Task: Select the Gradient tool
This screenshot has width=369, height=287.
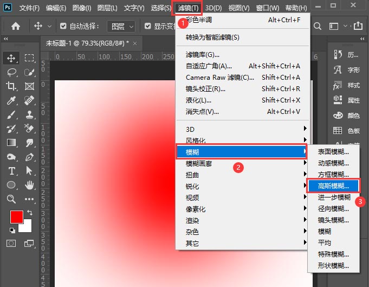Action: 11,143
